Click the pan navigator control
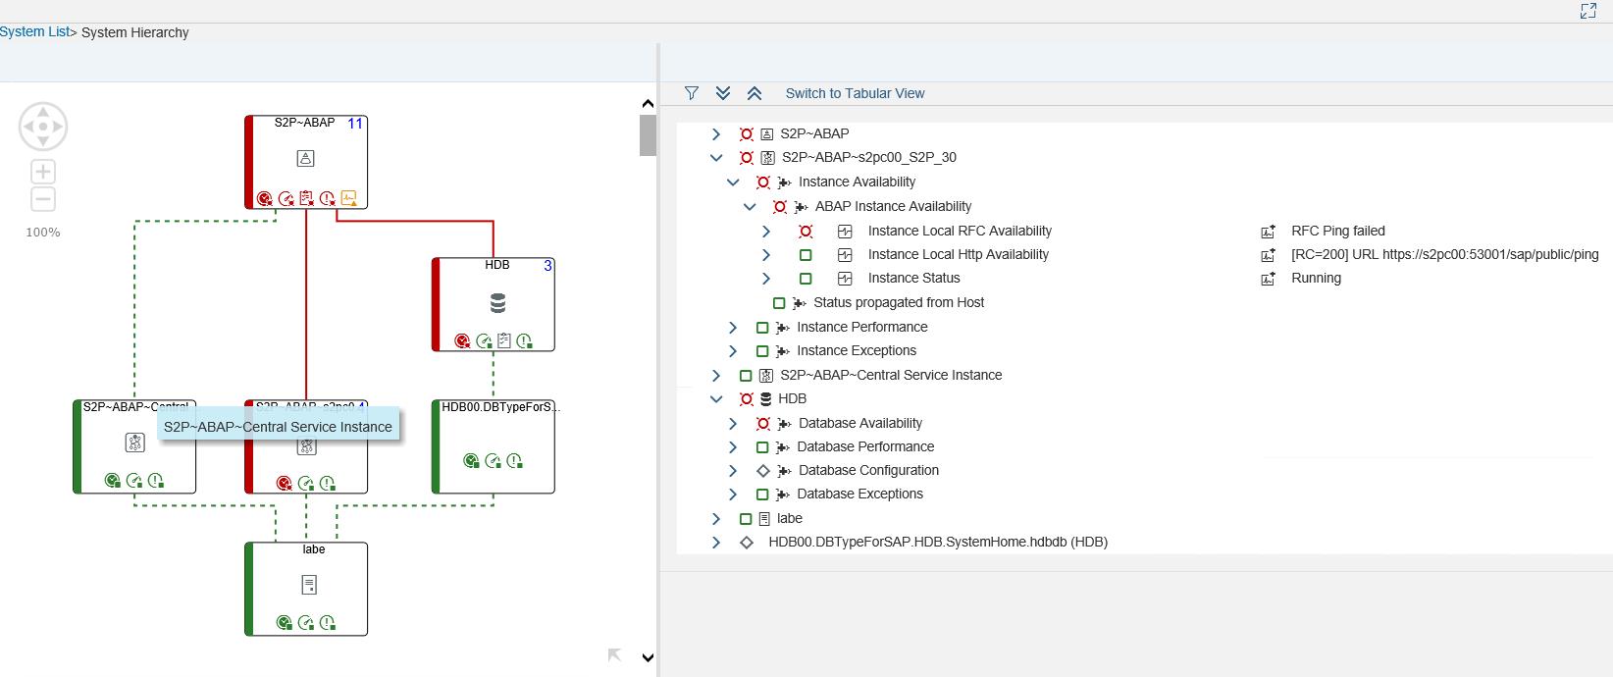Screen dimensions: 1613x677 click(43, 127)
